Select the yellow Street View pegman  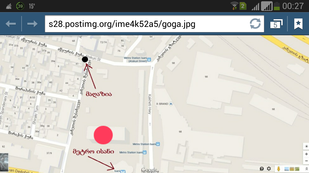tap(278, 169)
